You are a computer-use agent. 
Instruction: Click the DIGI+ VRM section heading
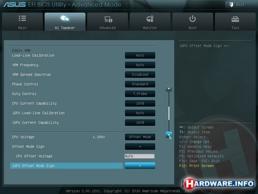[x=21, y=50]
